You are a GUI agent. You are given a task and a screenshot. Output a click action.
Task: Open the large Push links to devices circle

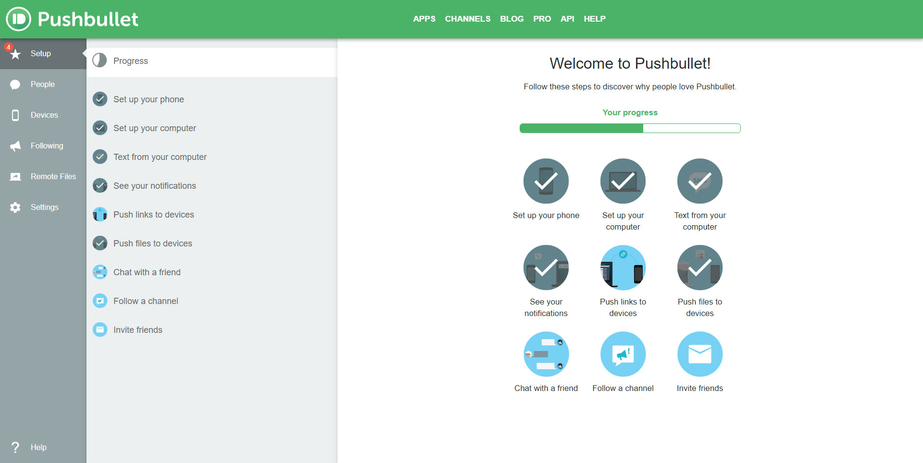point(623,268)
